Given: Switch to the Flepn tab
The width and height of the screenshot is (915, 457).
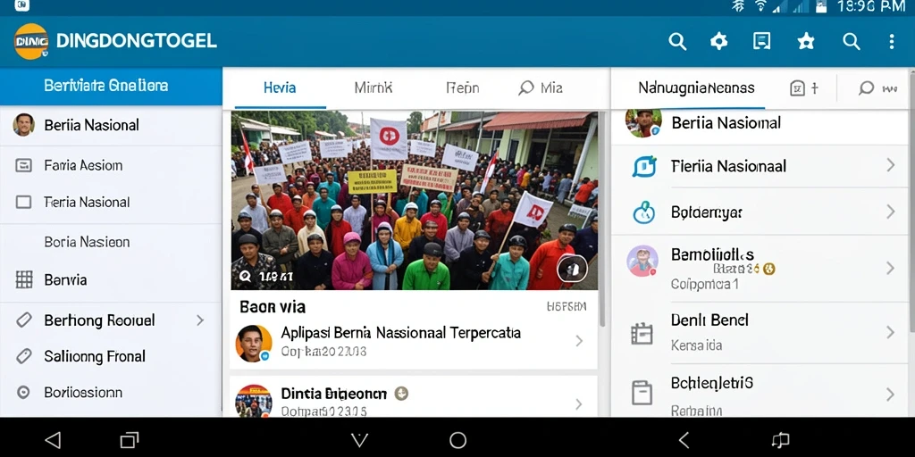Looking at the screenshot, I should pos(463,88).
